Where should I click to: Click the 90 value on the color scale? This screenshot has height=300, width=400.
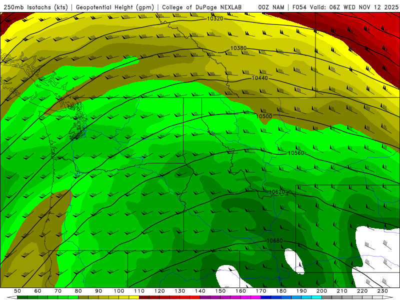[x=98, y=291]
